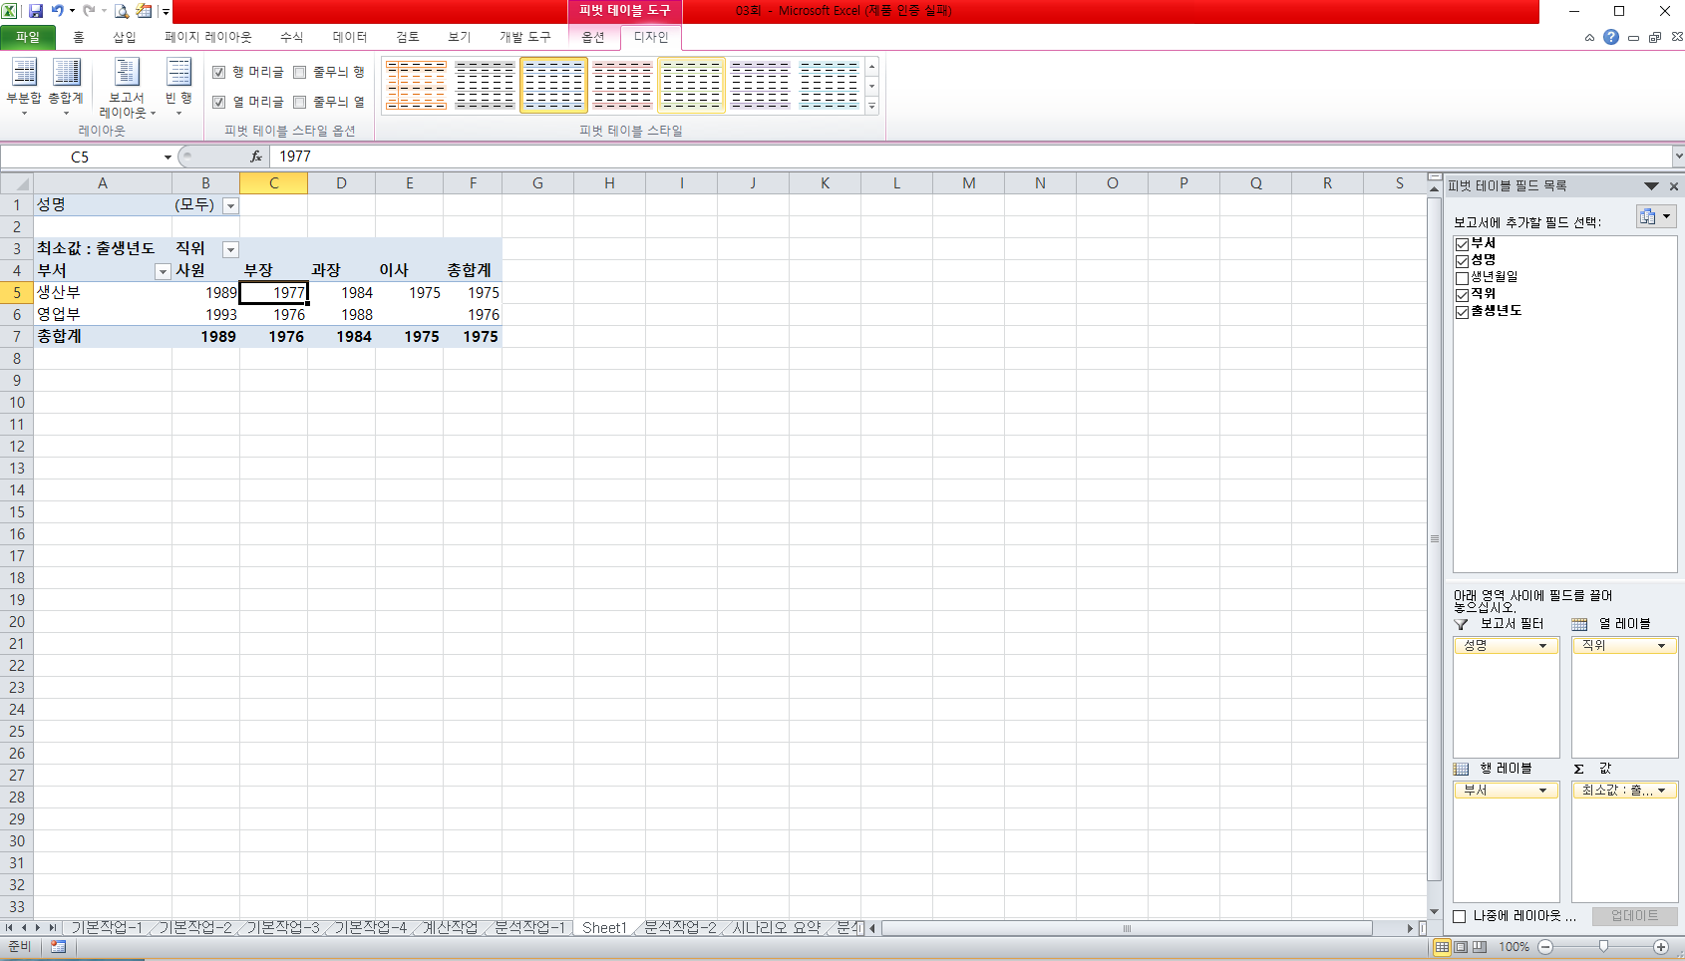Screen dimensions: 1685x961
Task: Expand the Name Box dropdown arrow
Action: 168,158
